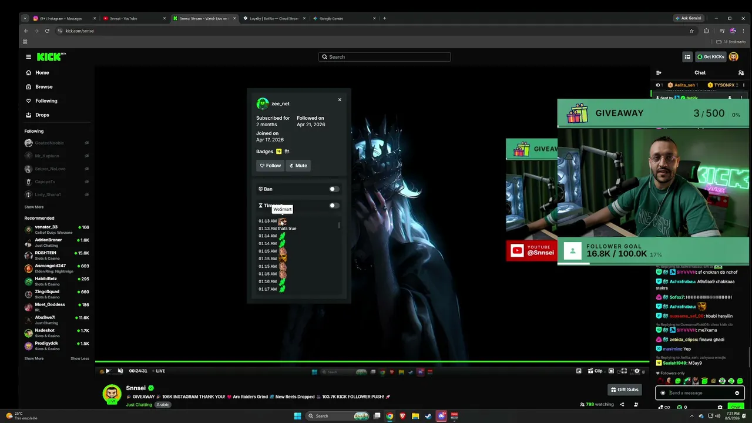Click the Get KICKs button
The image size is (752, 423).
click(710, 57)
